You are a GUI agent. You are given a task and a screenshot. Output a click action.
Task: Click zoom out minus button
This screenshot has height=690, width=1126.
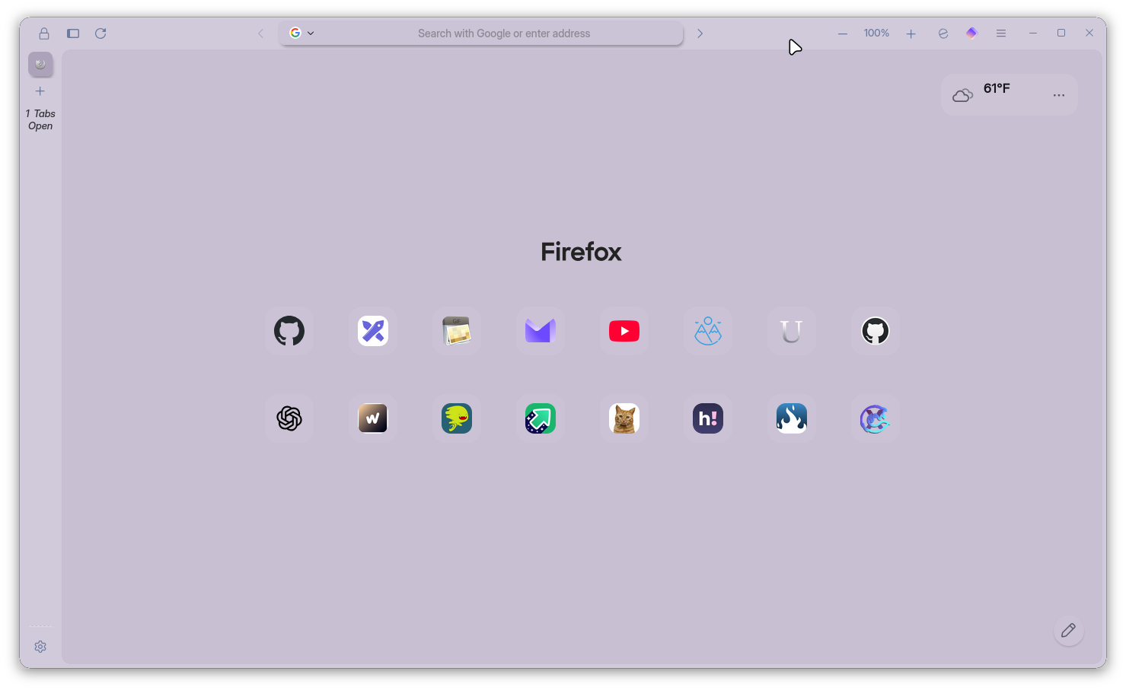click(x=843, y=33)
